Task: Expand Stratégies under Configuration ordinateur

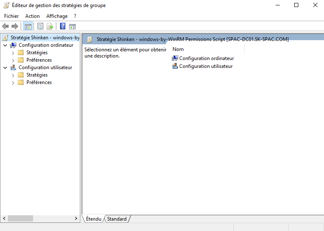Action: [13, 53]
